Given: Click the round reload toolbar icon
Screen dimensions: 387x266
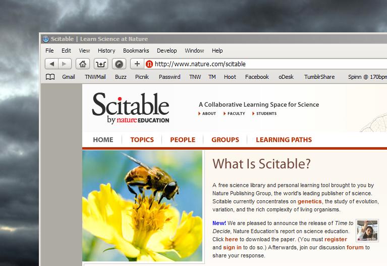Looking at the screenshot, I should tap(119, 64).
